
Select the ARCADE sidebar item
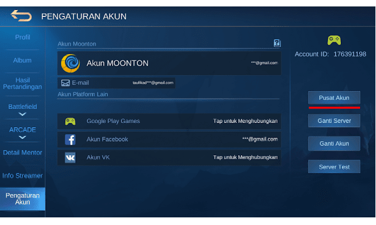[22, 129]
